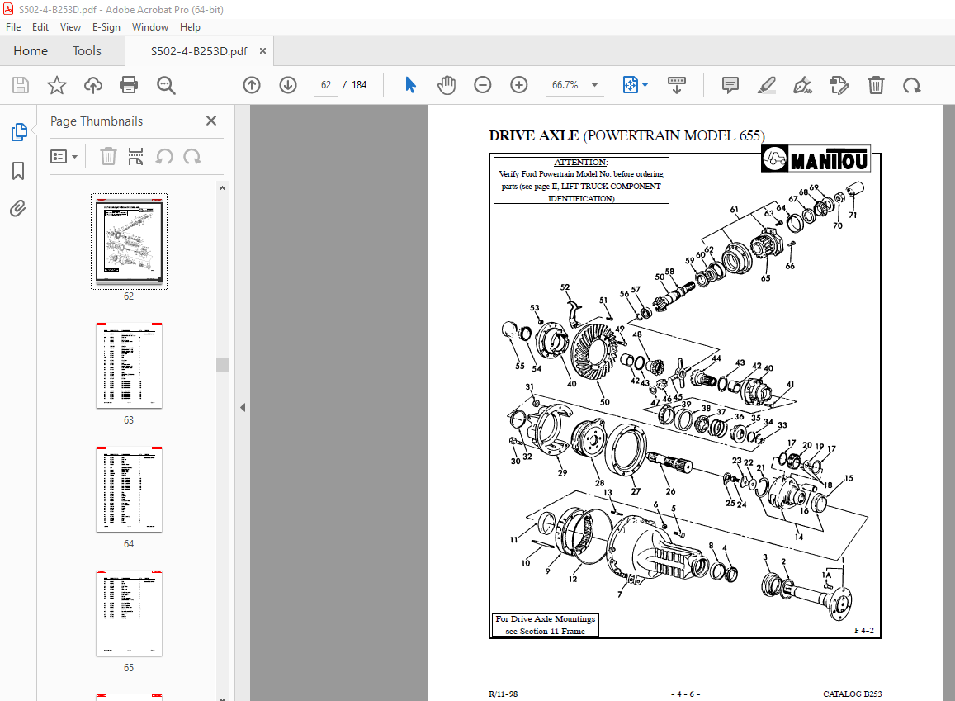Click the total page count 184
The image size is (955, 701).
[359, 85]
